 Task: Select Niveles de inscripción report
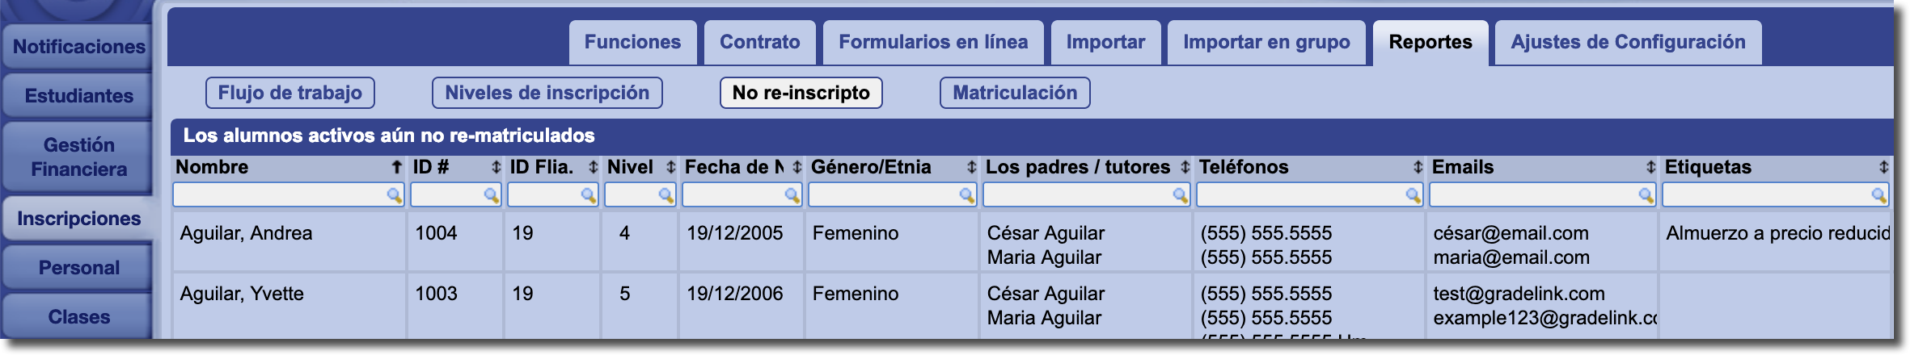[547, 93]
